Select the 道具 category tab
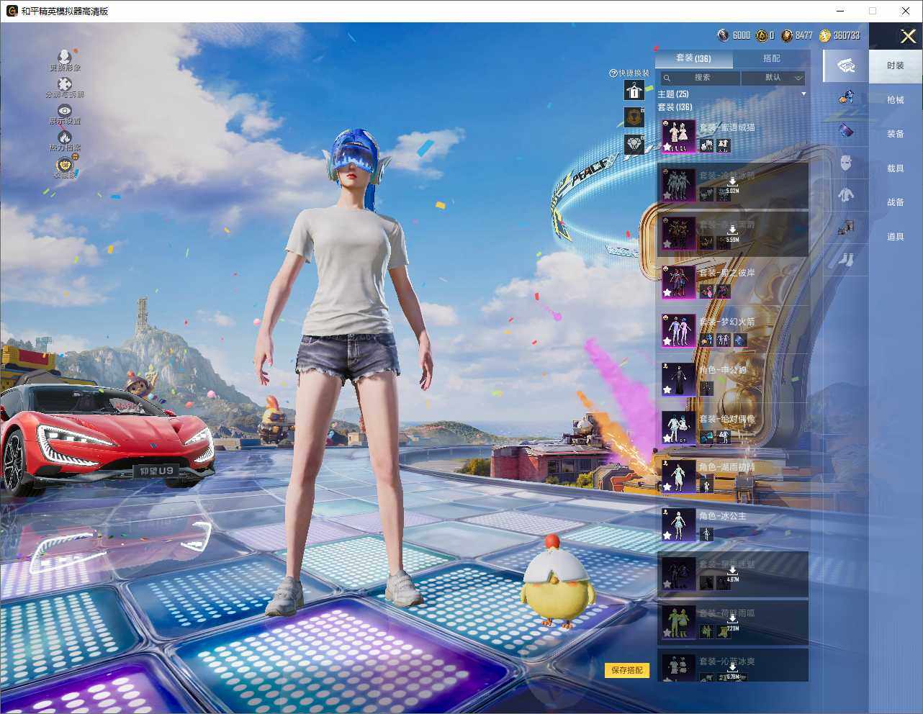Screen dimensions: 923x714 [895, 237]
